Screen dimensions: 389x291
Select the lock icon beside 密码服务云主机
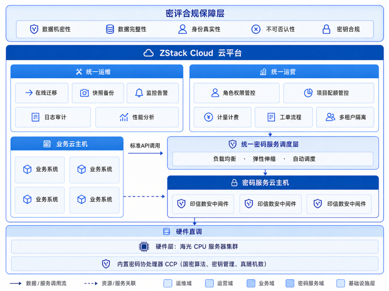[x=234, y=183]
